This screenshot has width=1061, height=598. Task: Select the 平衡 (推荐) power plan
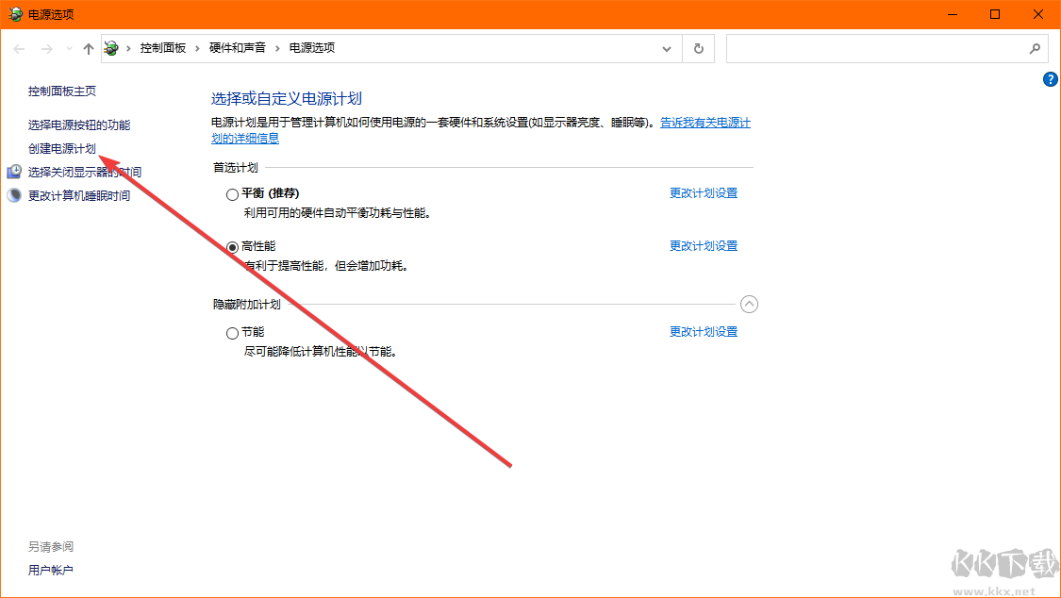232,193
